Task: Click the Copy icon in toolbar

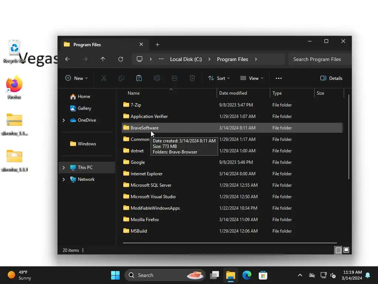Action: click(121, 78)
